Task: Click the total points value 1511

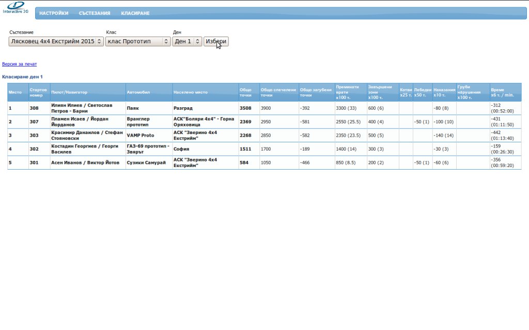Action: (x=246, y=148)
